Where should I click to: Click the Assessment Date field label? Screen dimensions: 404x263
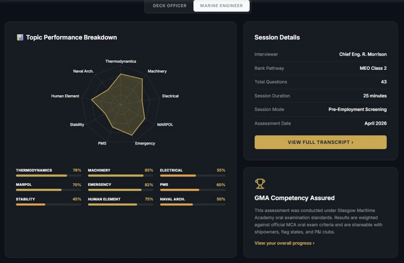click(x=273, y=123)
